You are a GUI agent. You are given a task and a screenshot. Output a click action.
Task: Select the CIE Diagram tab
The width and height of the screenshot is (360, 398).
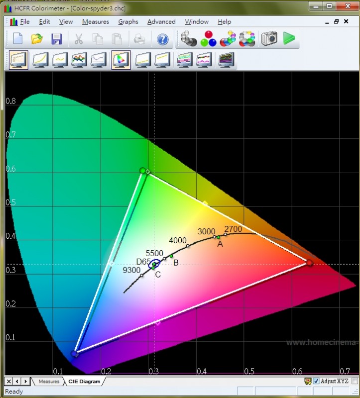tap(84, 381)
